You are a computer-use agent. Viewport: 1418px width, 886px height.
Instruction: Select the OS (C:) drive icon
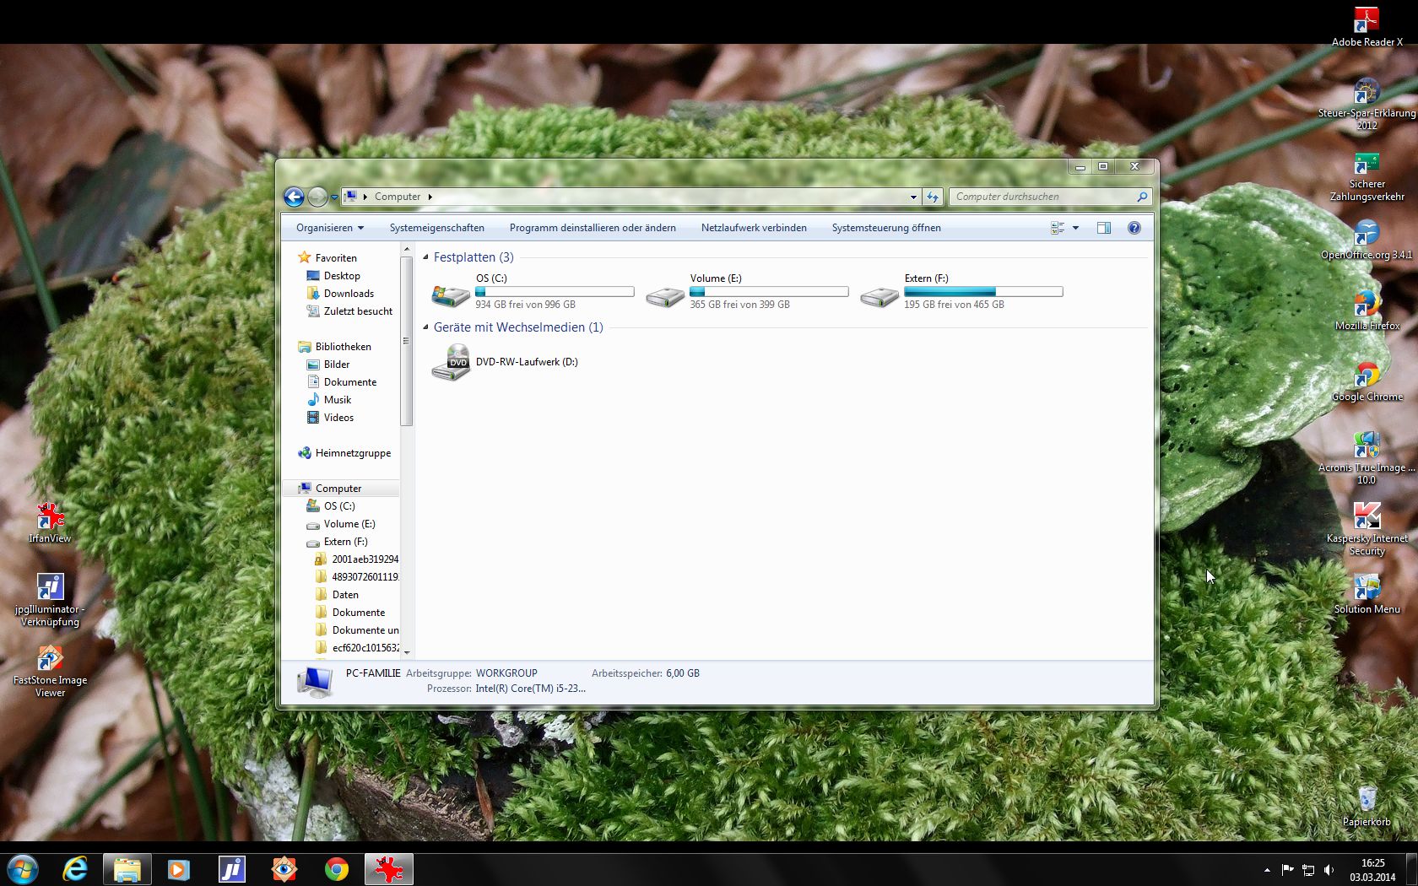(x=451, y=293)
